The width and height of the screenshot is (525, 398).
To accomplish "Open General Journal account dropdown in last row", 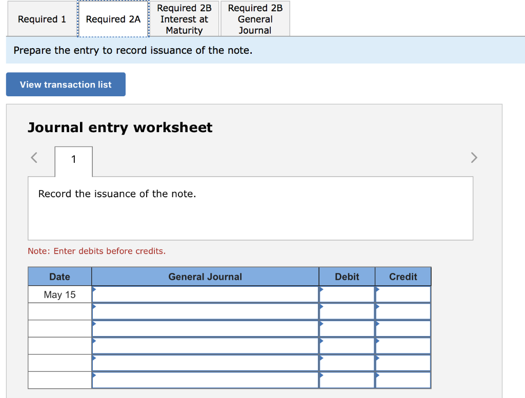I will click(205, 380).
